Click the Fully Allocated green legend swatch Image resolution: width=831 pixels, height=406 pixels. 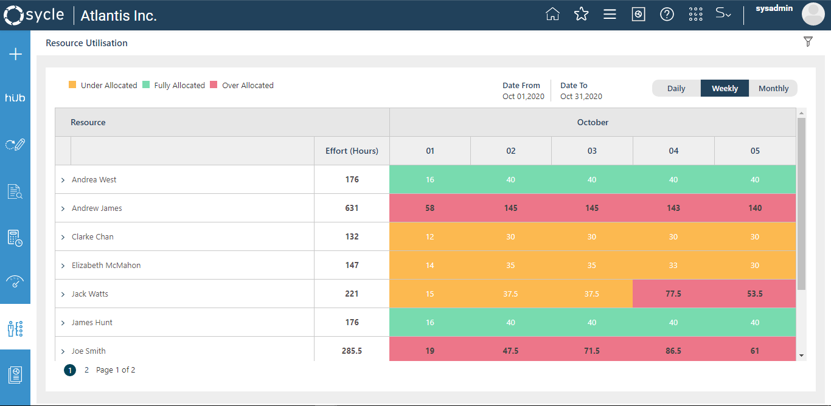(146, 85)
